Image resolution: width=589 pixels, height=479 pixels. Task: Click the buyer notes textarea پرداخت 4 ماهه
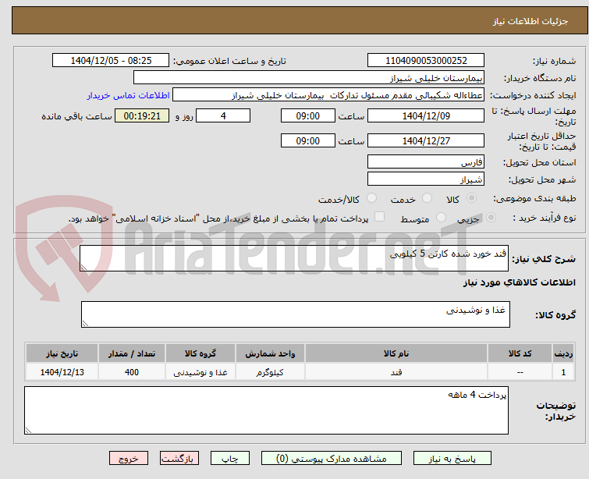pyautogui.click(x=266, y=410)
